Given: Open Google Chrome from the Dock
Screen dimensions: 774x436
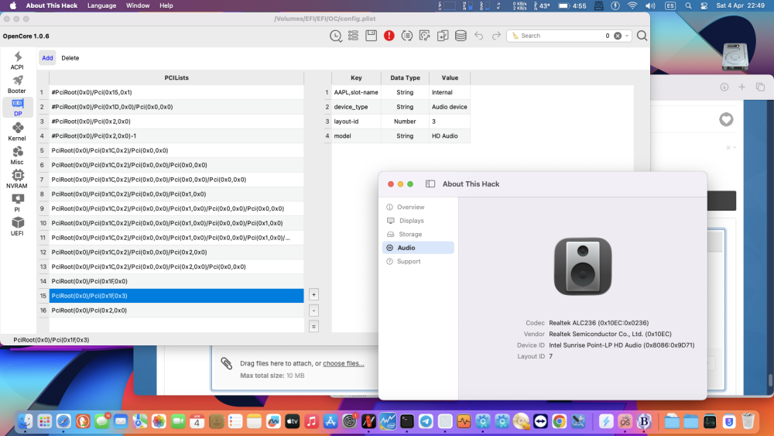Looking at the screenshot, I should [560, 421].
